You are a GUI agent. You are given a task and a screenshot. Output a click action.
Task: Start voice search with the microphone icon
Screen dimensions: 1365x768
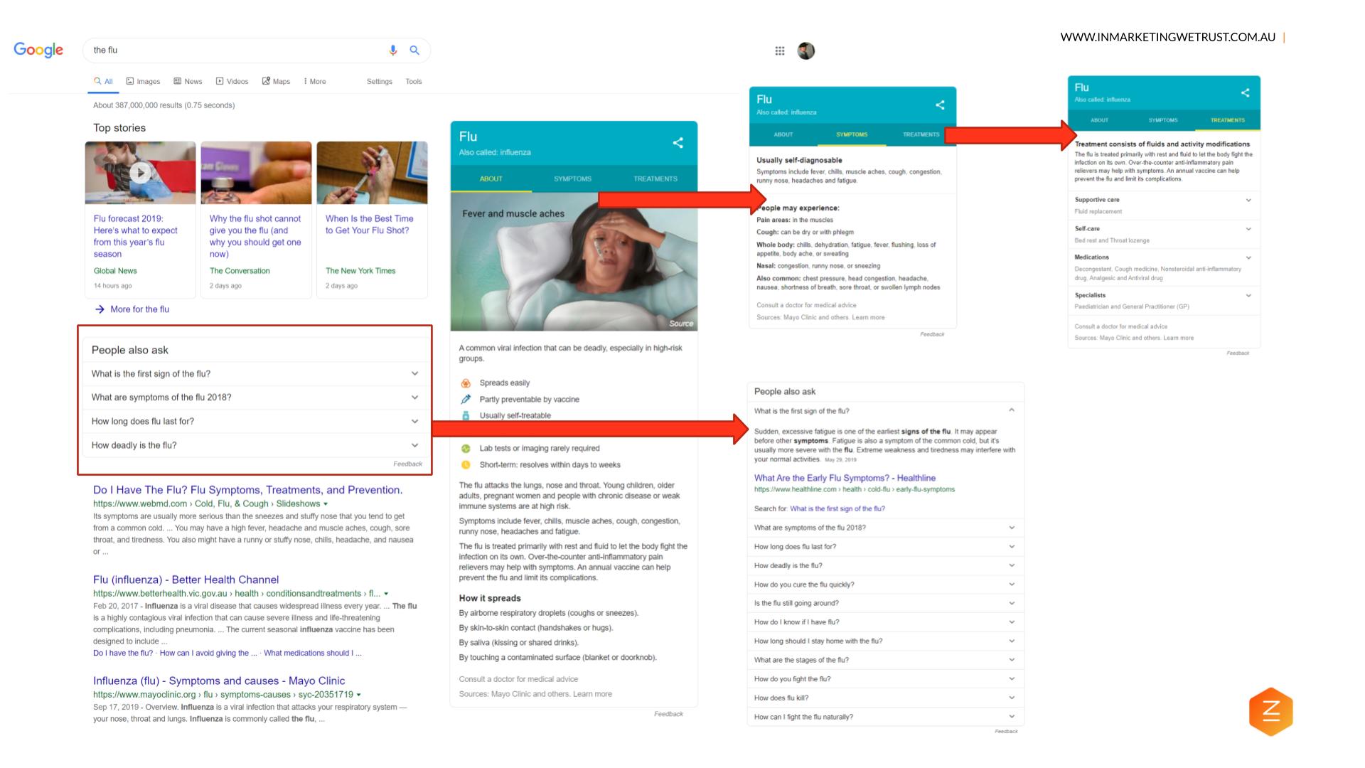pos(392,50)
